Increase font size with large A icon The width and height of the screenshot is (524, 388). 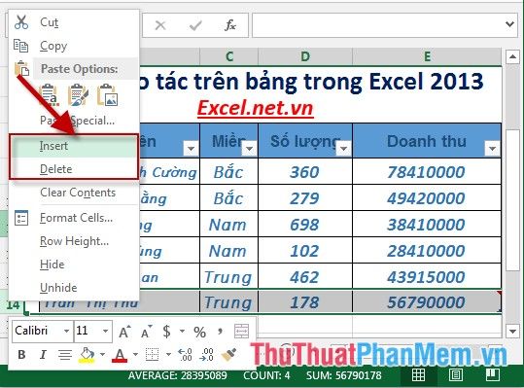tap(125, 332)
